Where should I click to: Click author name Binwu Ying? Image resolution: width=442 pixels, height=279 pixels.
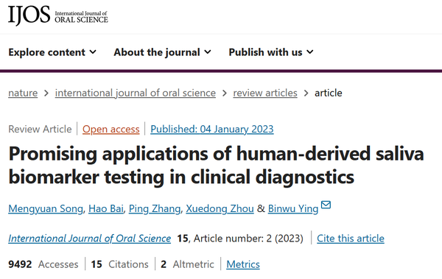coord(293,209)
